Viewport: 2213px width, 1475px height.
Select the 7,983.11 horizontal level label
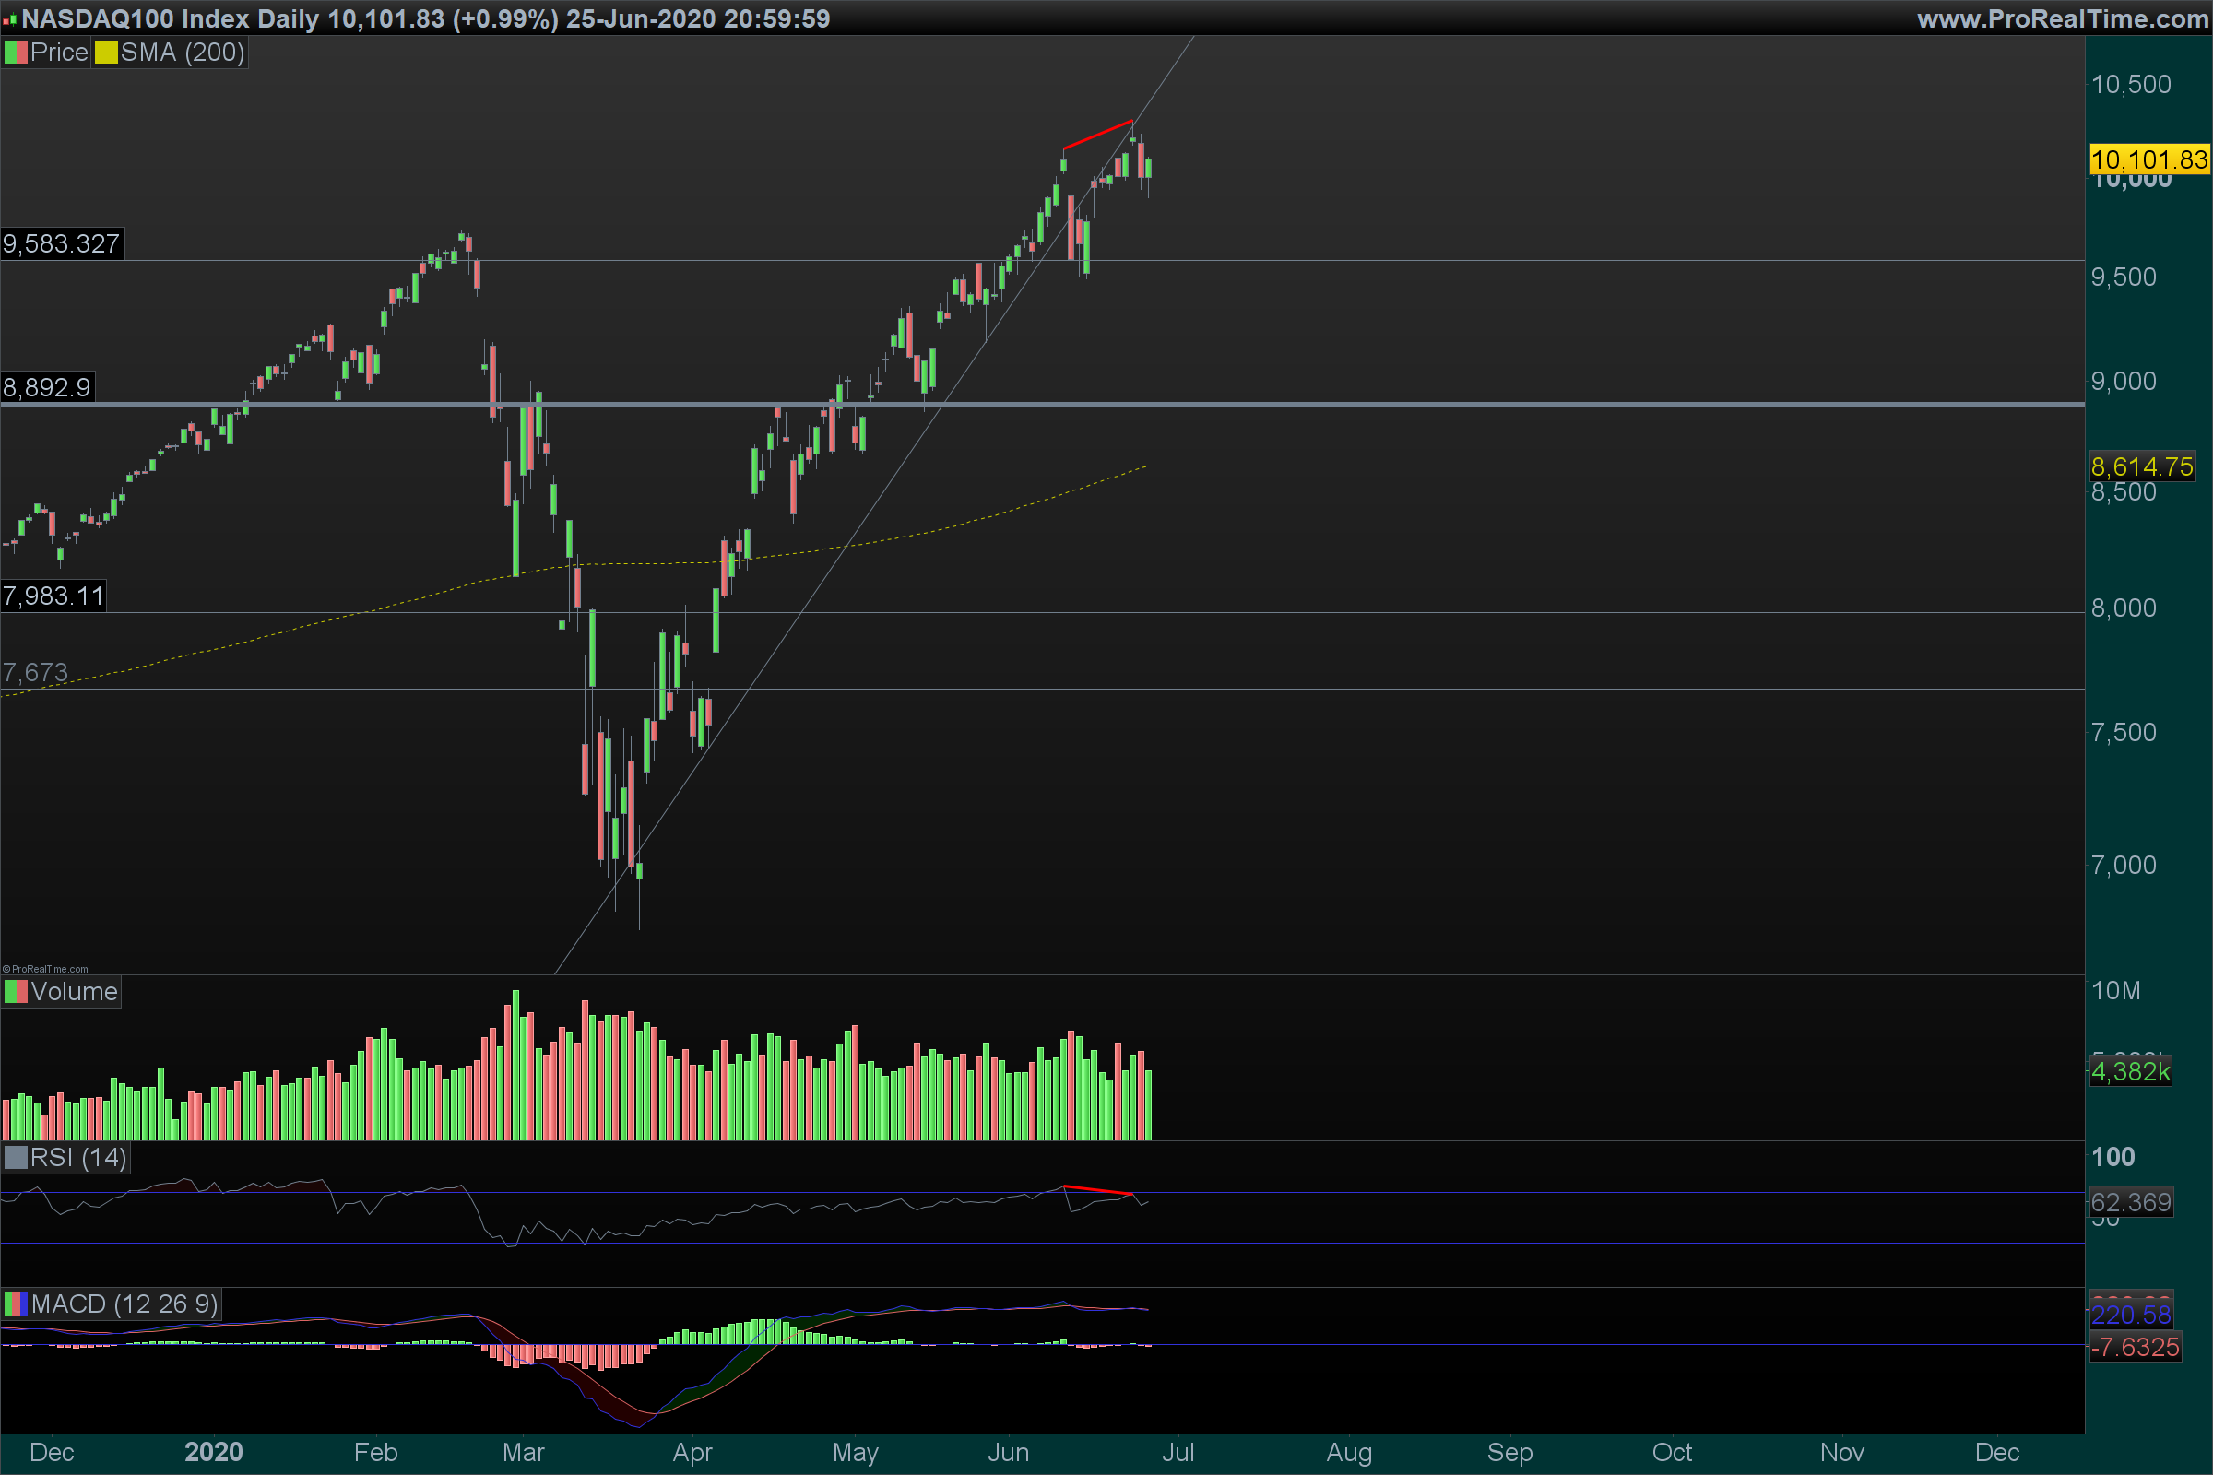pyautogui.click(x=53, y=596)
